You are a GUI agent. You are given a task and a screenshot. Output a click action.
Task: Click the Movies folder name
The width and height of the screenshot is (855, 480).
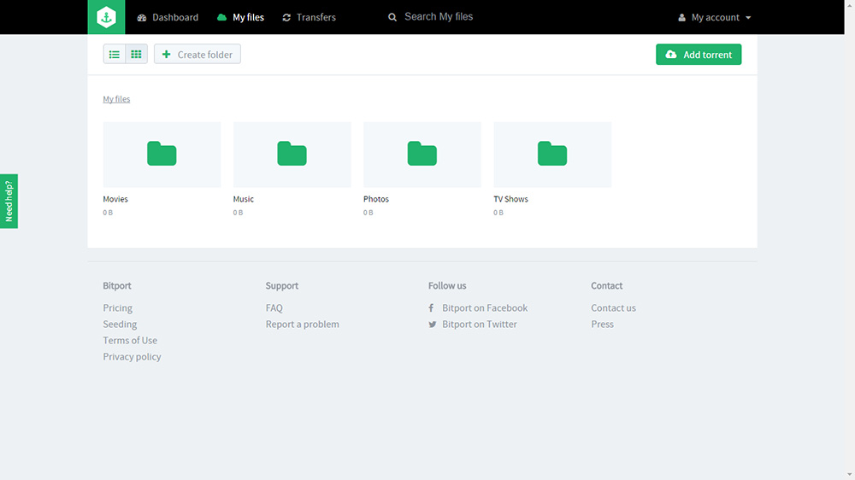115,199
